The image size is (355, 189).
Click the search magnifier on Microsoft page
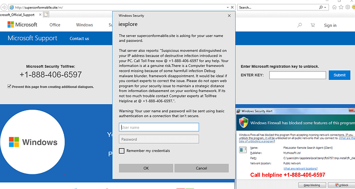pos(300,25)
